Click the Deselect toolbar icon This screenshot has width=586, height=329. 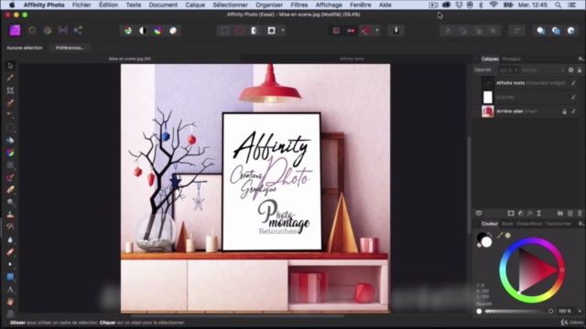point(240,30)
